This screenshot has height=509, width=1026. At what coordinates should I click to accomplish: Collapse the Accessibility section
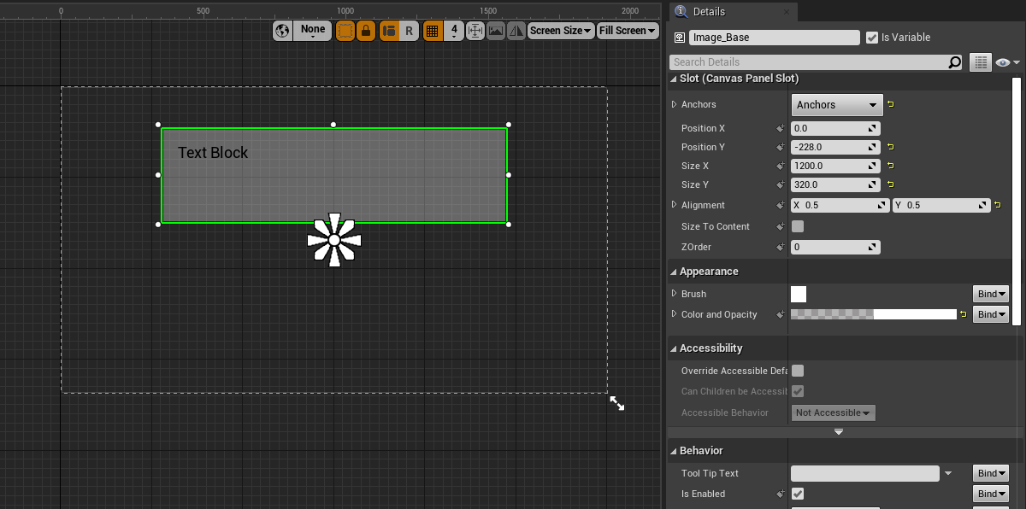(x=673, y=348)
